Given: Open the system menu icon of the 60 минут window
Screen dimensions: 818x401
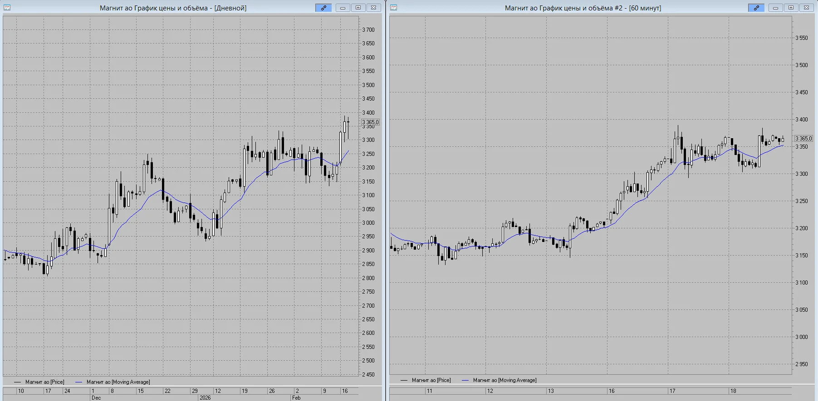Looking at the screenshot, I should pos(393,8).
